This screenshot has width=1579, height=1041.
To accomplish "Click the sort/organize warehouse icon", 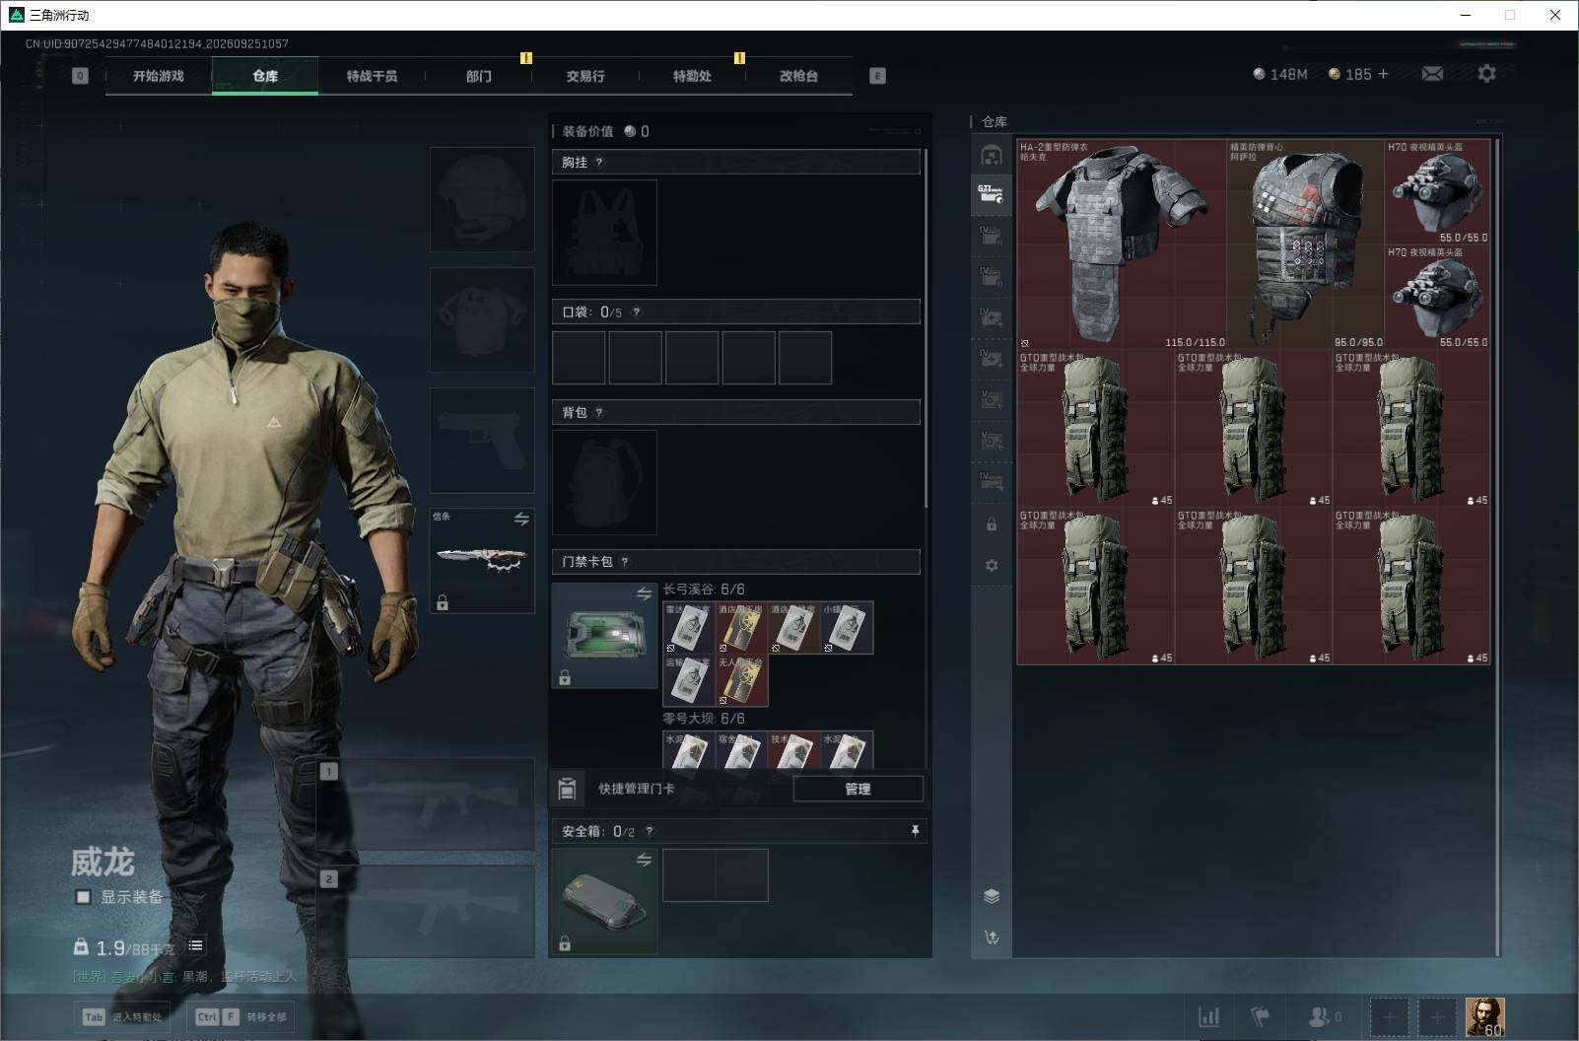I will (x=992, y=937).
